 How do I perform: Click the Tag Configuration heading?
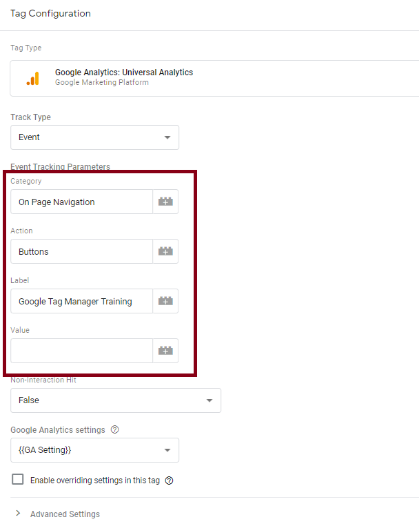click(x=50, y=13)
